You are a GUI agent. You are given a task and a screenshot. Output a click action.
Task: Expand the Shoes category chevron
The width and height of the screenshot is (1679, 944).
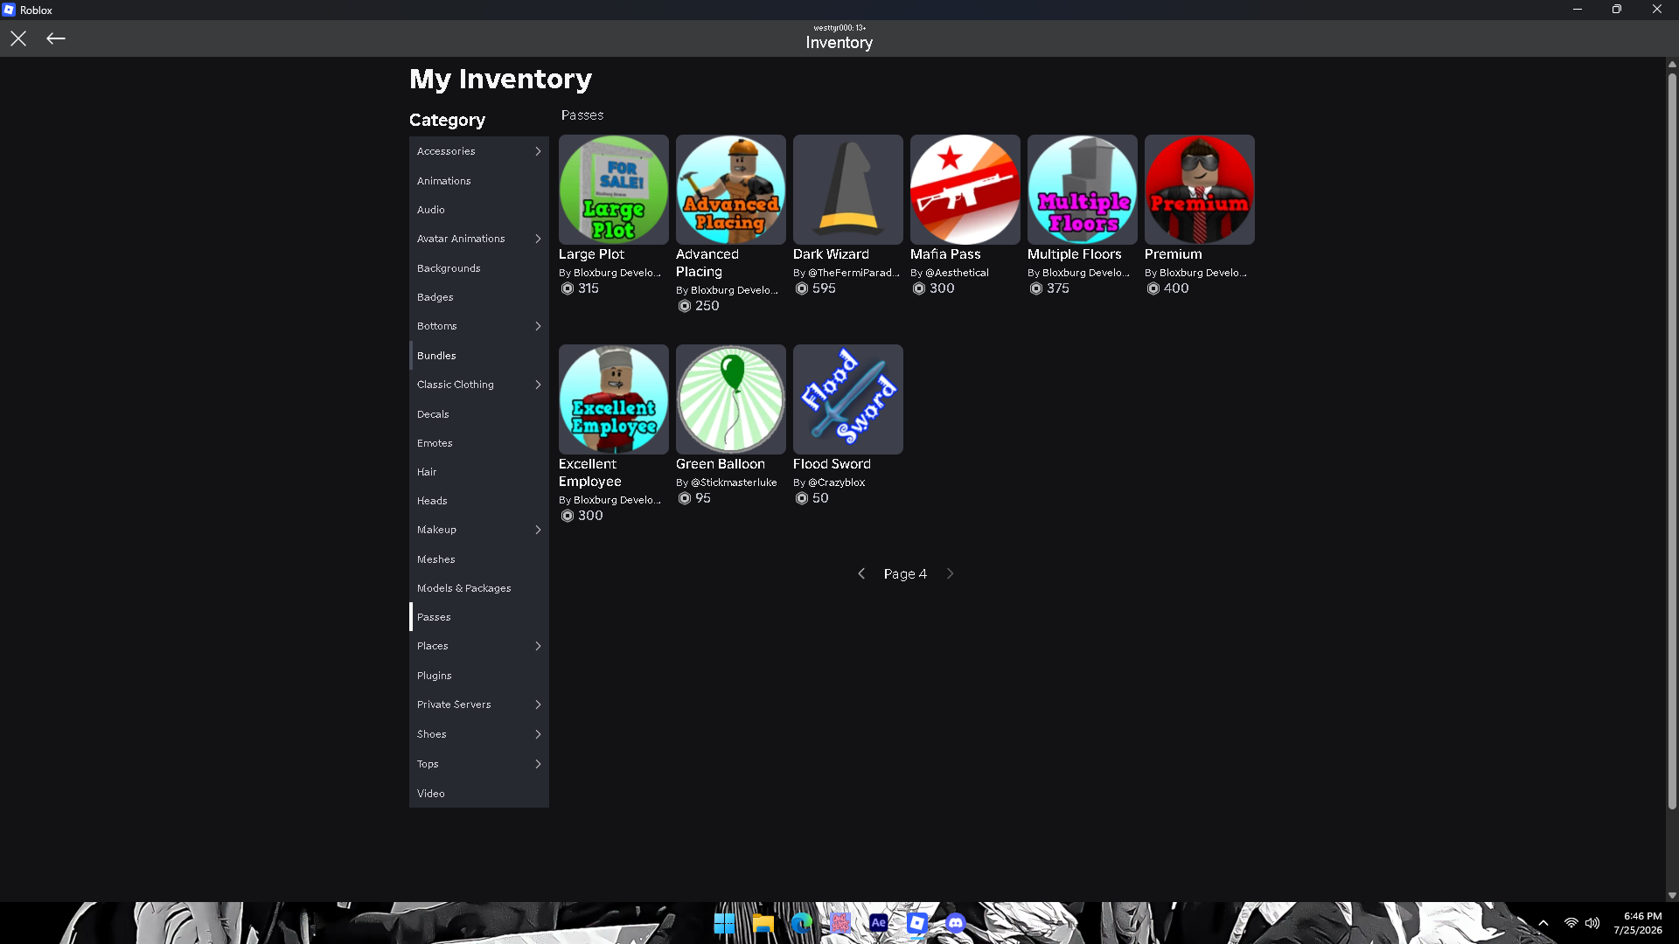click(x=538, y=734)
